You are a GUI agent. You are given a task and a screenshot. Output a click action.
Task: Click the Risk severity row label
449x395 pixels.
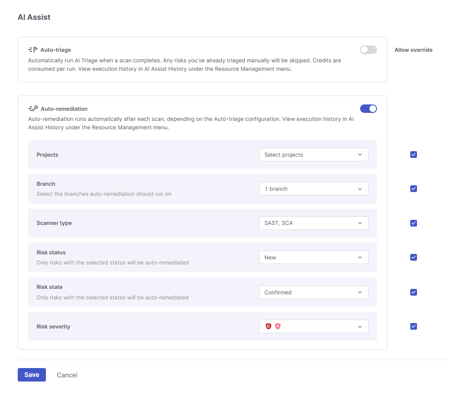click(x=53, y=326)
